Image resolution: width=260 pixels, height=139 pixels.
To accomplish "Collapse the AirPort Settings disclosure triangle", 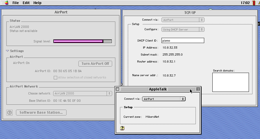I will coord(8,51).
